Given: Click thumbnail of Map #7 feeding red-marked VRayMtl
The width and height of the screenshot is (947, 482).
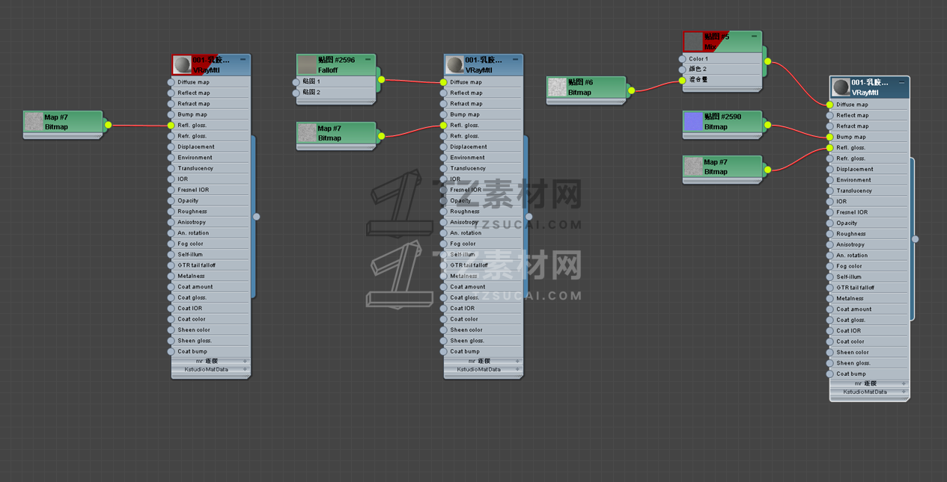Looking at the screenshot, I should (x=34, y=122).
